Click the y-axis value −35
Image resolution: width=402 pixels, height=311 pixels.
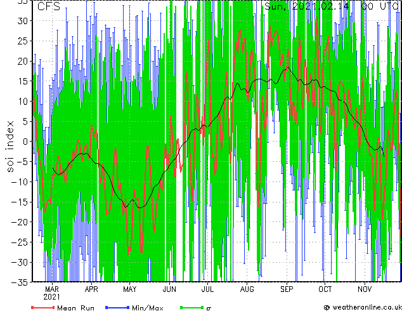(x=20, y=282)
